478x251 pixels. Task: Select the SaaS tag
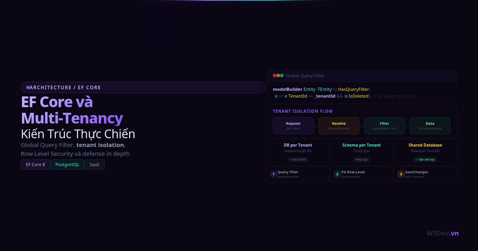tap(94, 165)
